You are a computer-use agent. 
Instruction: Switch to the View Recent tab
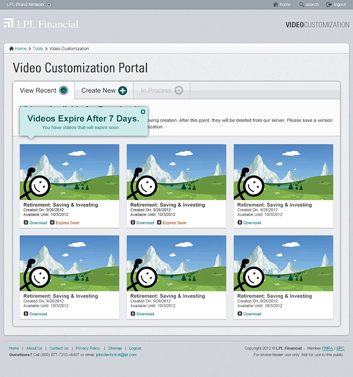(44, 90)
